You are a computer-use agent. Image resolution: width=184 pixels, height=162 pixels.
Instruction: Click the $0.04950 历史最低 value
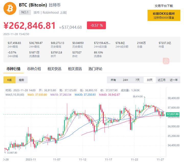[78, 43]
